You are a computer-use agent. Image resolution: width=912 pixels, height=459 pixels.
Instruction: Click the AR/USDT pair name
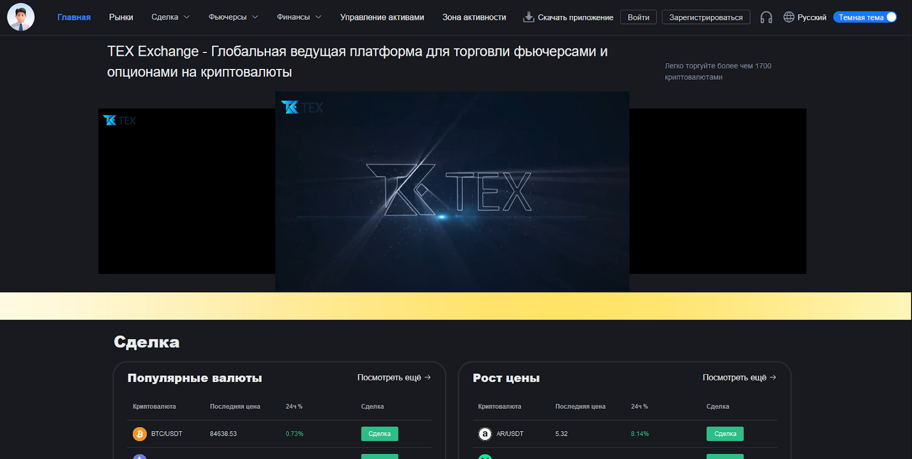(510, 434)
